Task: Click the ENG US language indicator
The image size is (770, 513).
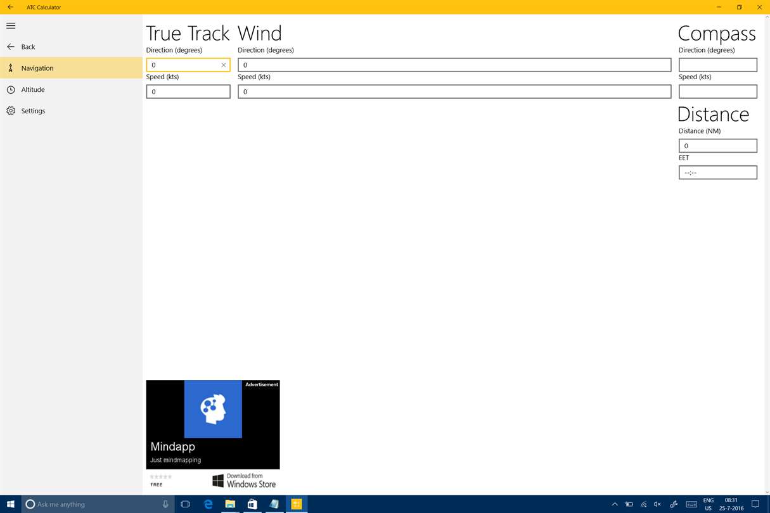Action: tap(709, 504)
